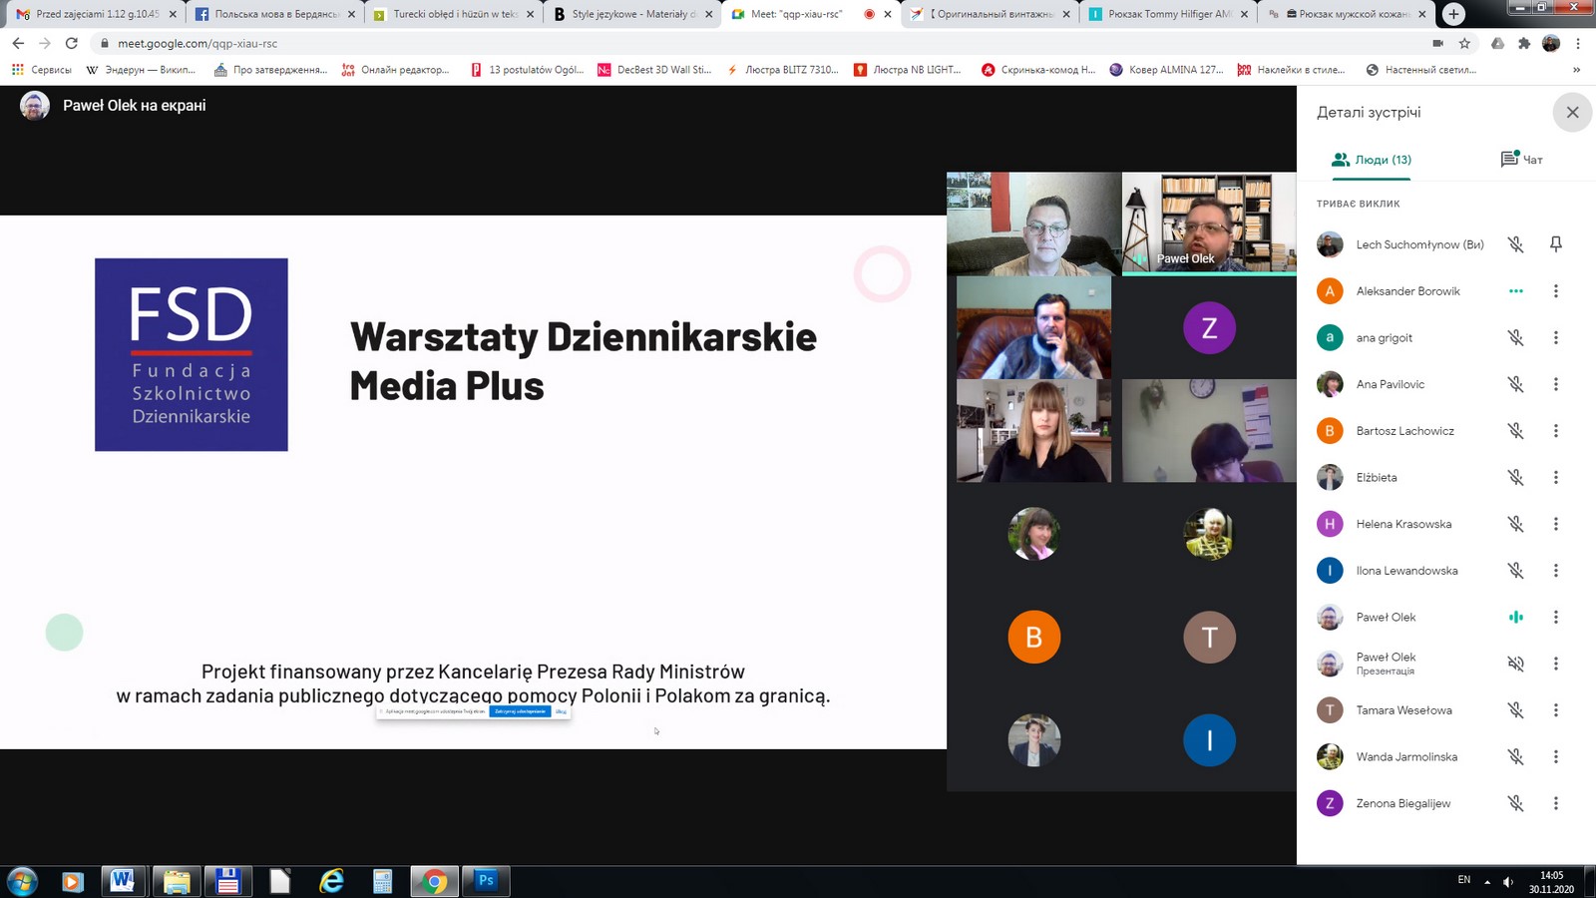Screen dimensions: 1596x898
Task: Switch to Gmail Przed zajęciami tab
Action: click(97, 14)
